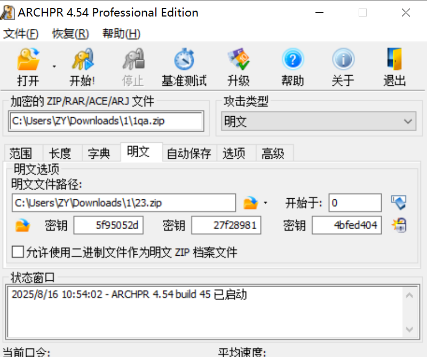Click the disabled Stop (停止) icon
Image resolution: width=427 pixels, height=357 pixels.
133,59
